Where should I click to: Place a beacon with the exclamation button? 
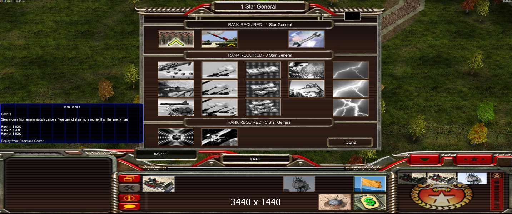pos(129,198)
